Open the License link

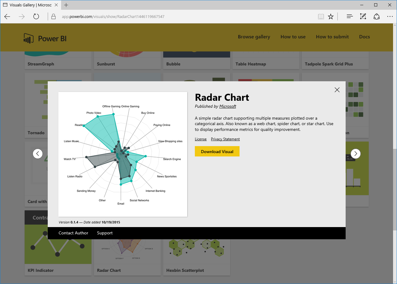click(201, 139)
